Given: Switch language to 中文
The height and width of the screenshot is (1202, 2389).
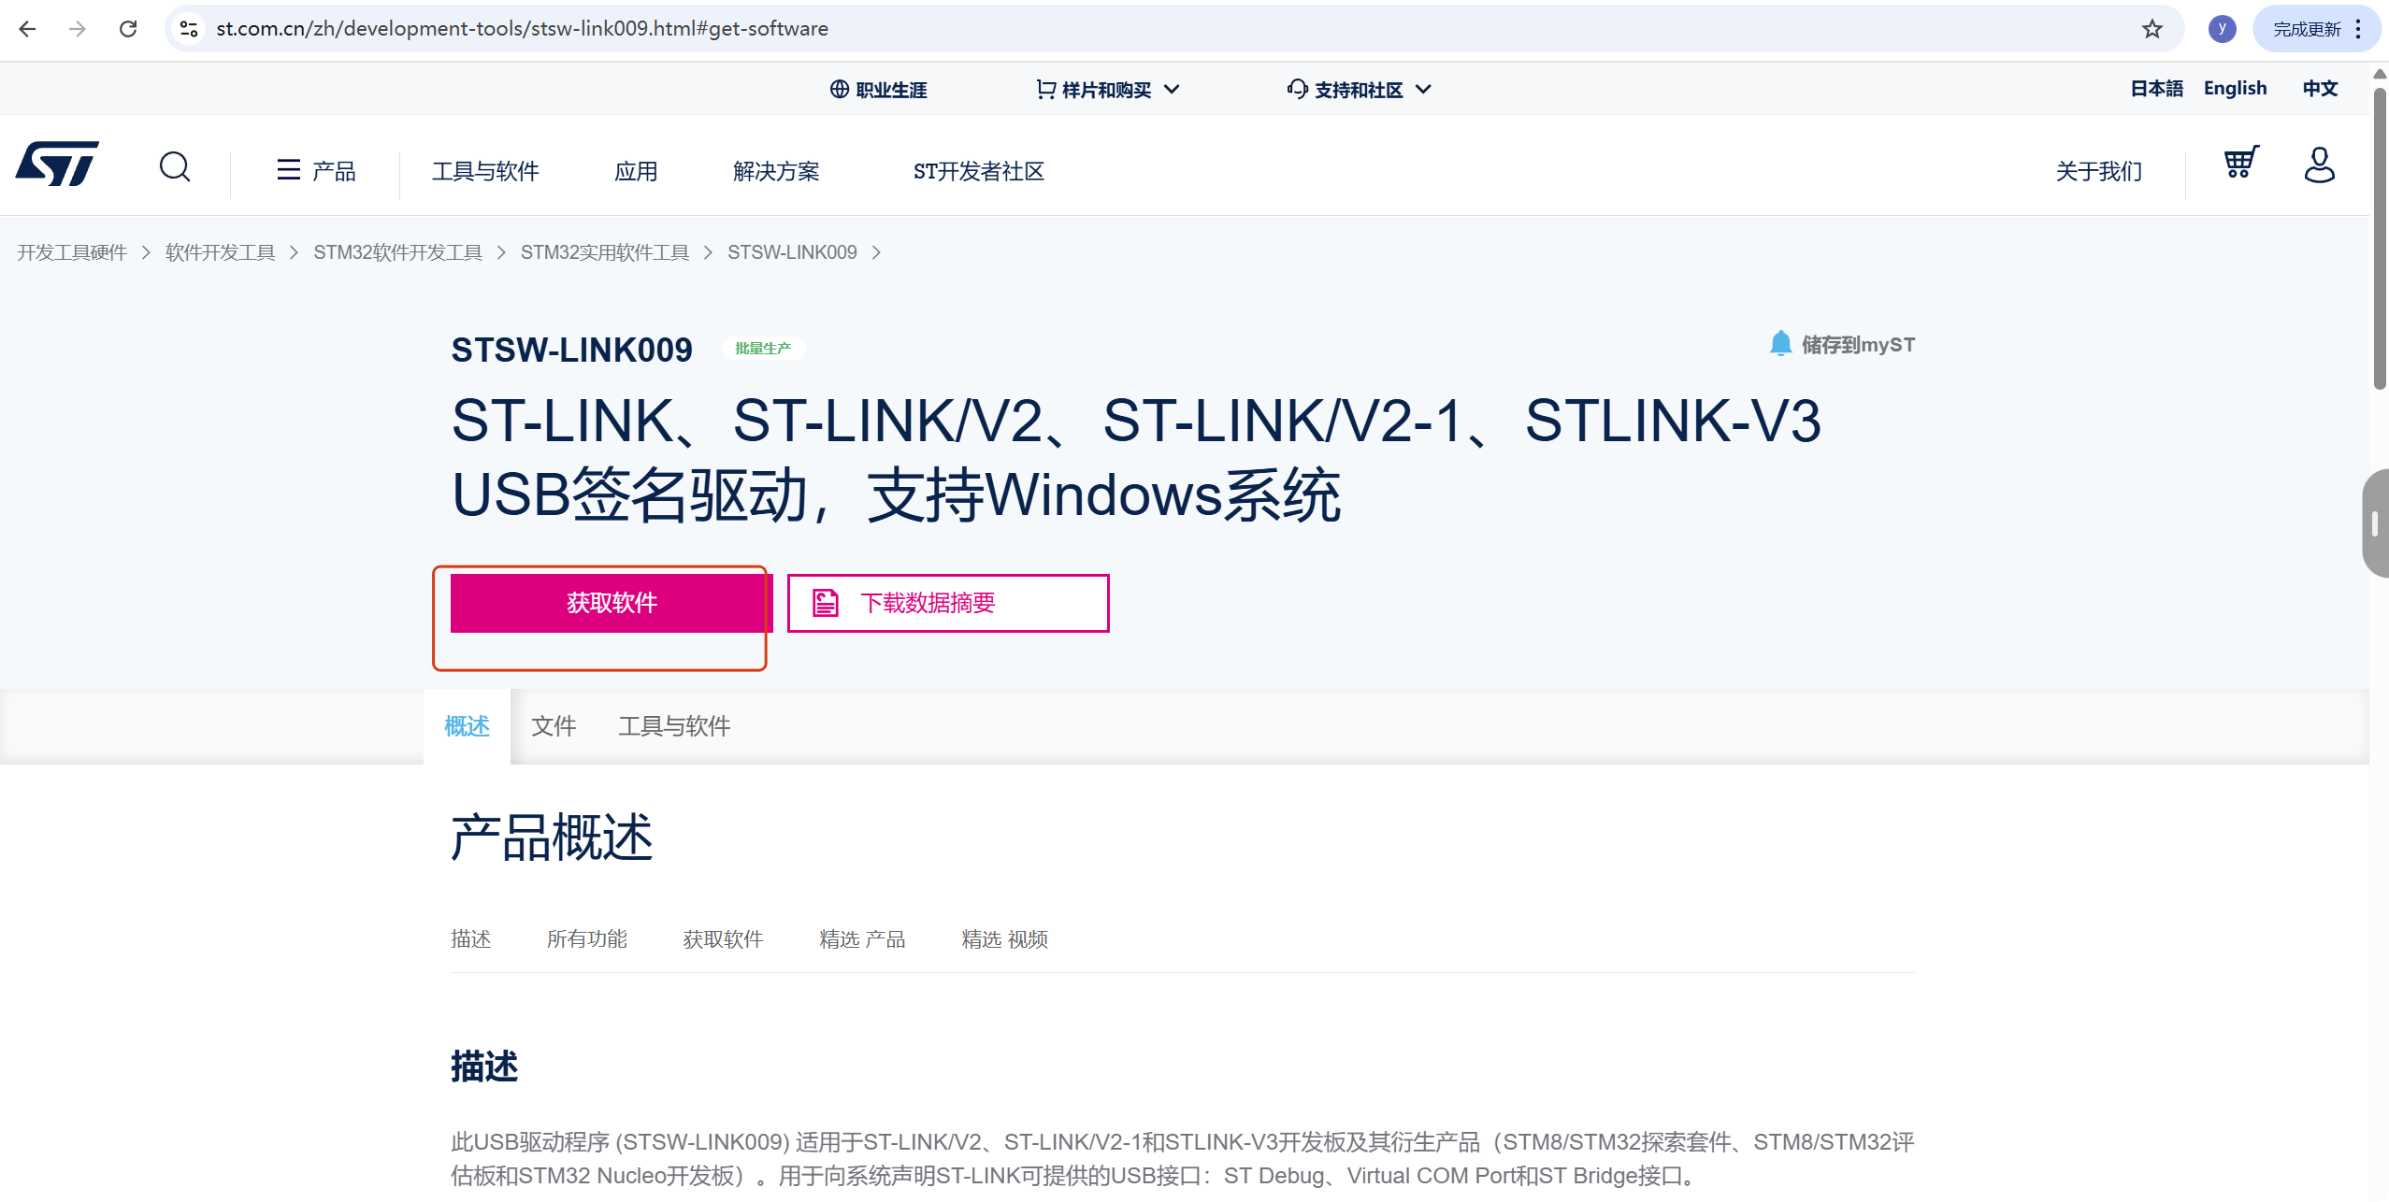Looking at the screenshot, I should (x=2320, y=89).
